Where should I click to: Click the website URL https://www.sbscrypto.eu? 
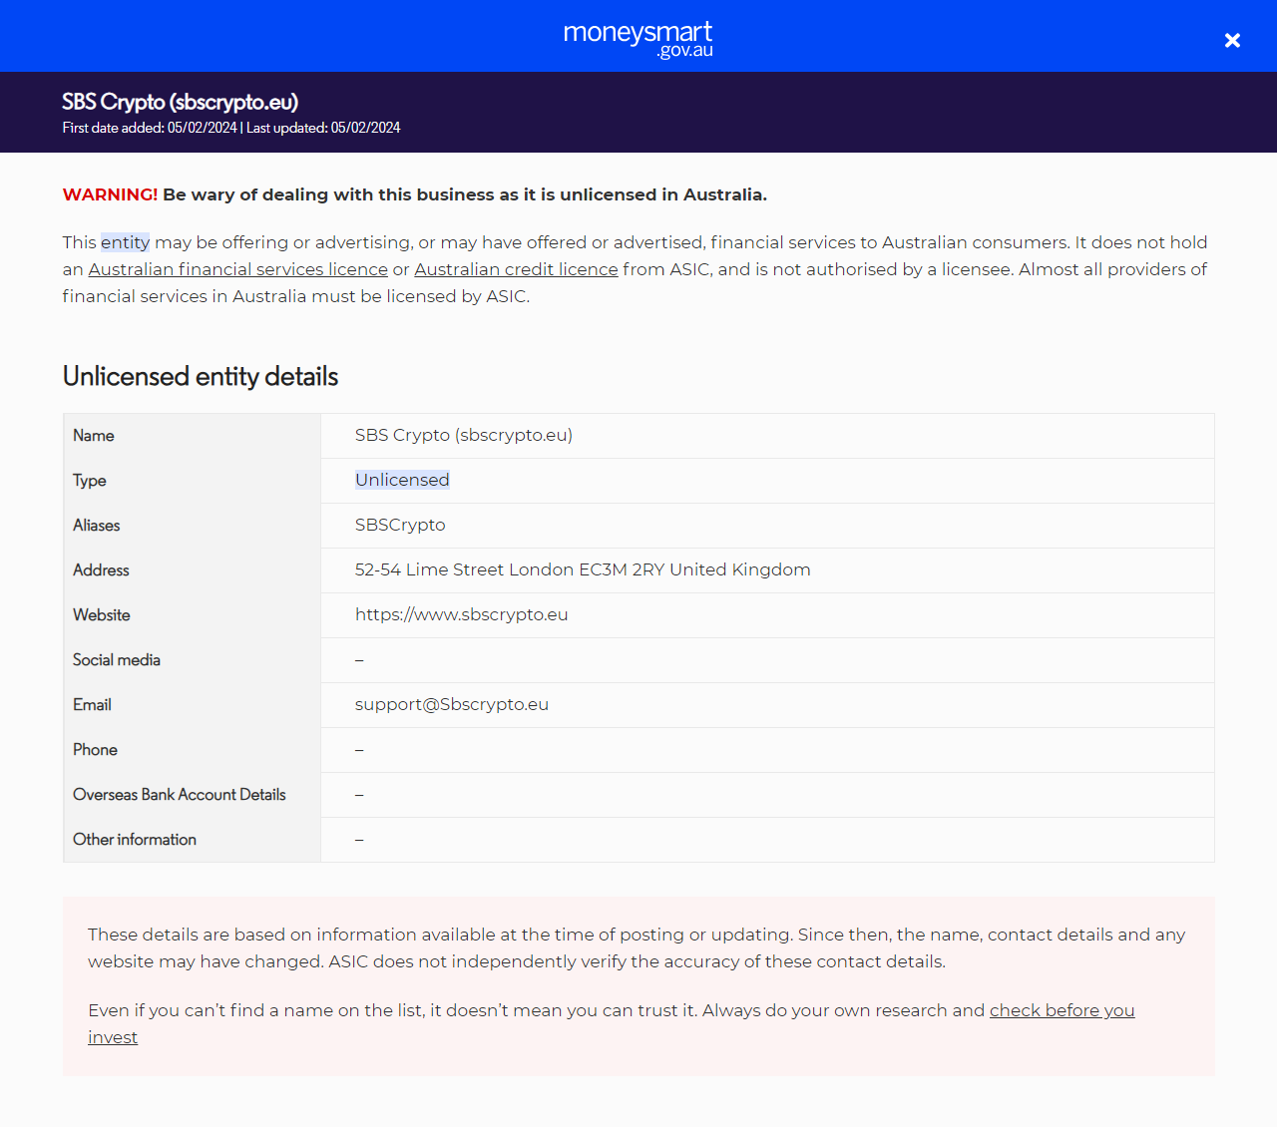click(x=461, y=614)
